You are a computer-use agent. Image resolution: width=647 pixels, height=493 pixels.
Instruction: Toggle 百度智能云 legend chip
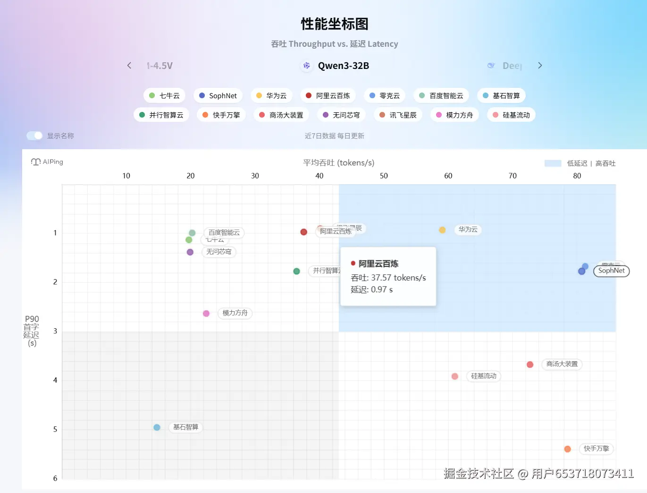441,95
